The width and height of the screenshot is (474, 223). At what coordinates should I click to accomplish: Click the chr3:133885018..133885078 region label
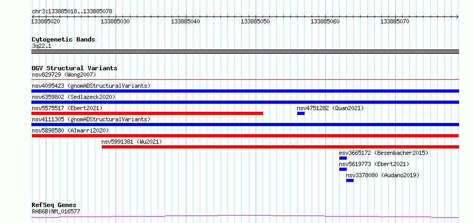click(x=72, y=11)
